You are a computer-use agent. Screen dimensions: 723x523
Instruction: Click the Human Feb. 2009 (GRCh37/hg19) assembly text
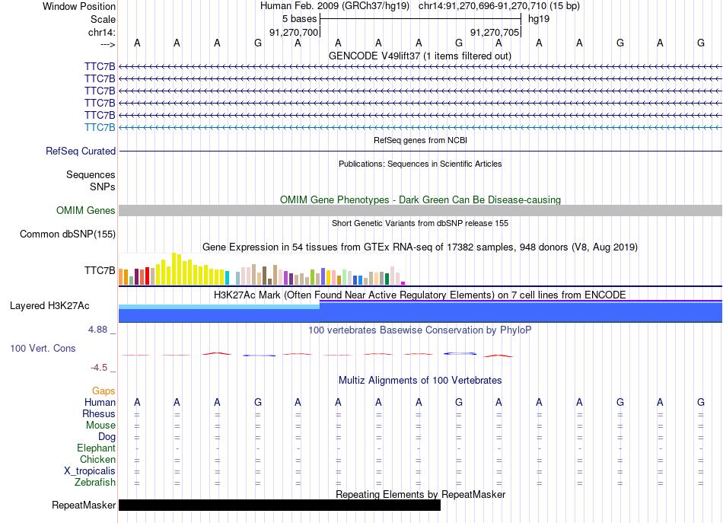pyautogui.click(x=335, y=6)
